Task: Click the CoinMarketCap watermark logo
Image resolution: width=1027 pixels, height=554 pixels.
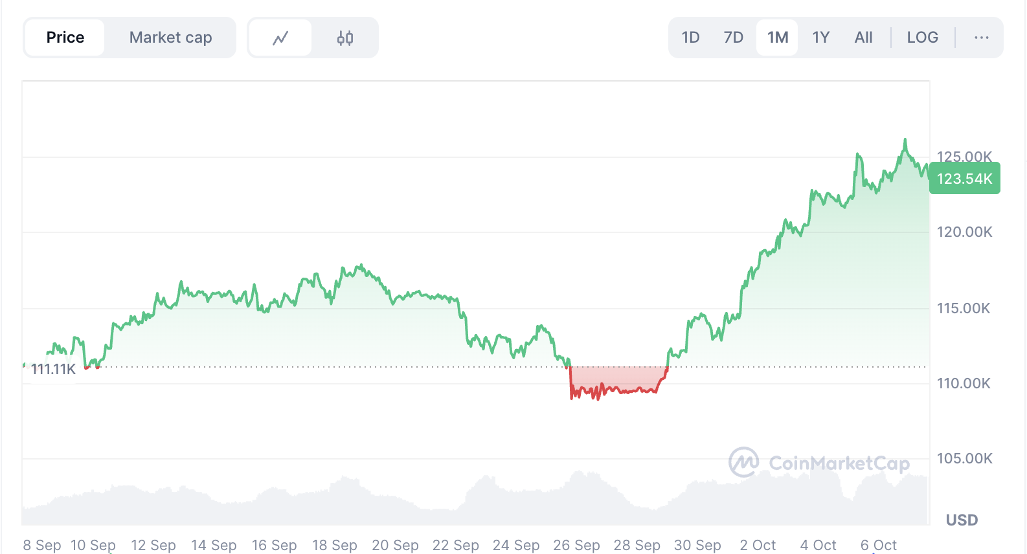Action: coord(819,463)
